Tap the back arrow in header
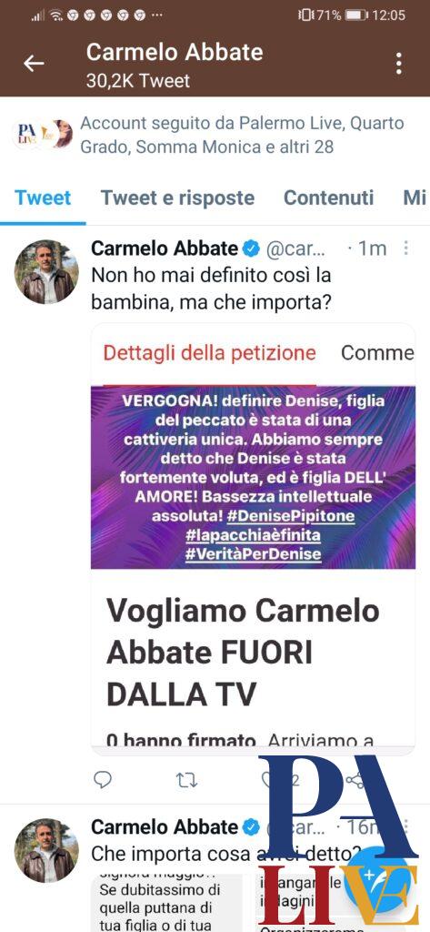 (x=34, y=64)
